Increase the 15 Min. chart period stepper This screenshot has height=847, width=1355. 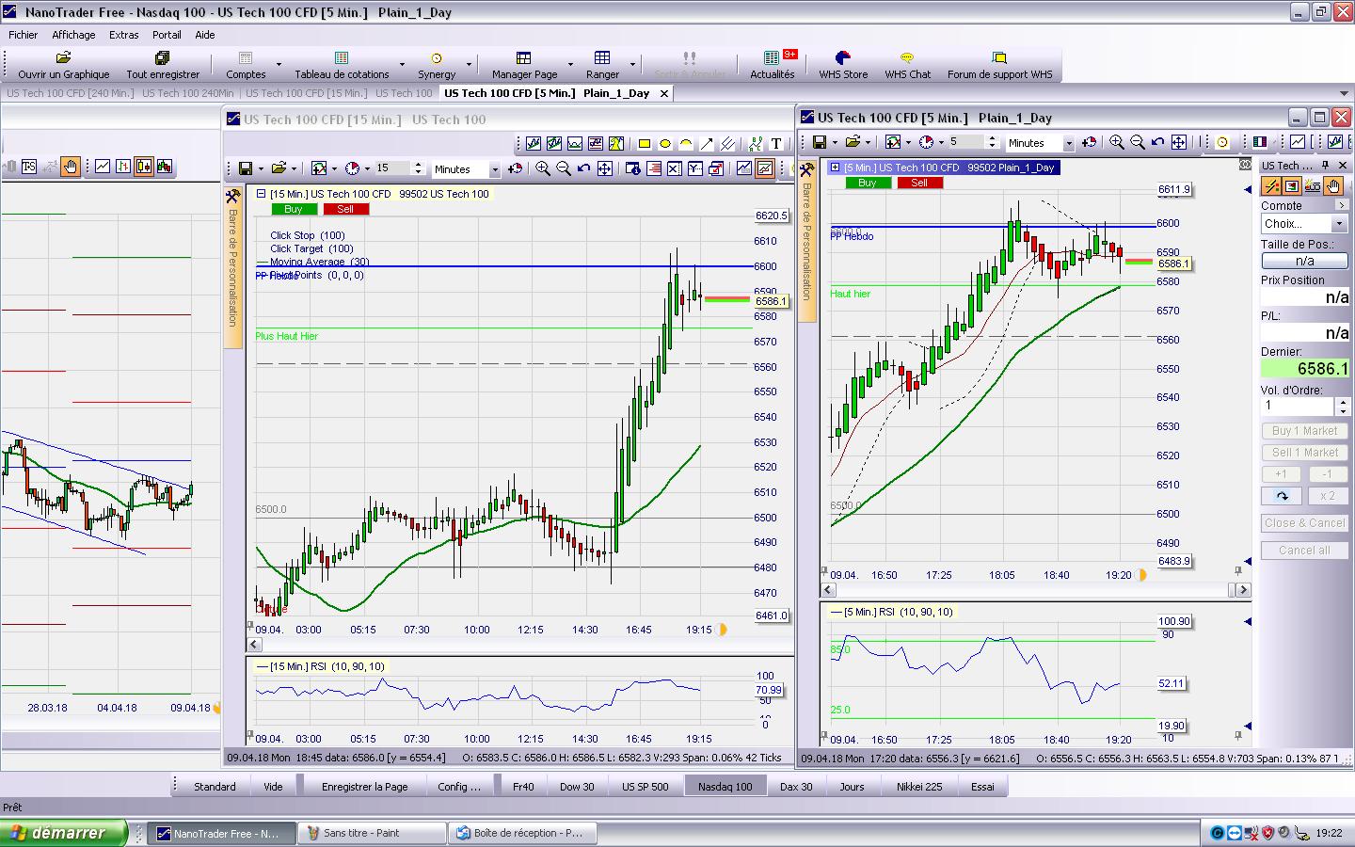coord(419,165)
